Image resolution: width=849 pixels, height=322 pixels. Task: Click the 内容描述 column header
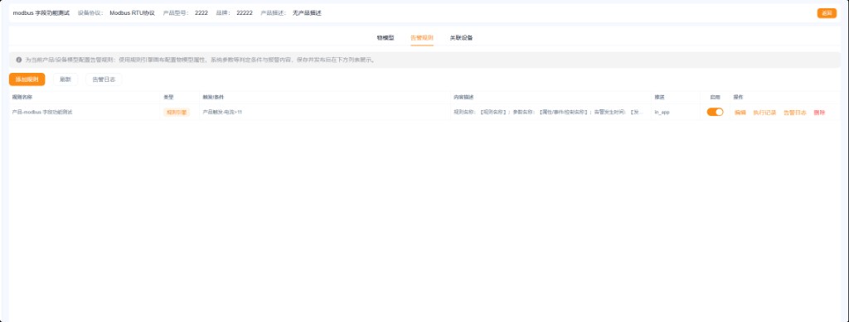coord(463,97)
